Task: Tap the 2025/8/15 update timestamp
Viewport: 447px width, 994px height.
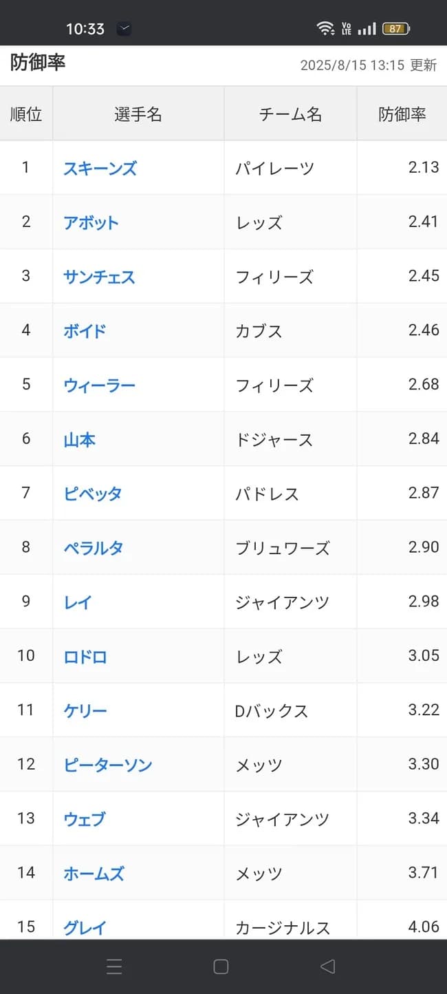Action: [357, 66]
